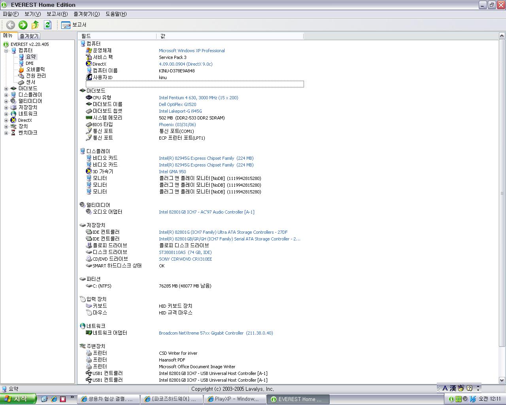The image size is (506, 405).
Task: Click the 시작 Start button
Action: [18, 399]
